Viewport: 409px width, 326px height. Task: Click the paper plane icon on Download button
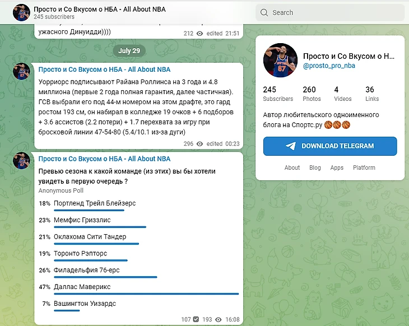click(291, 146)
